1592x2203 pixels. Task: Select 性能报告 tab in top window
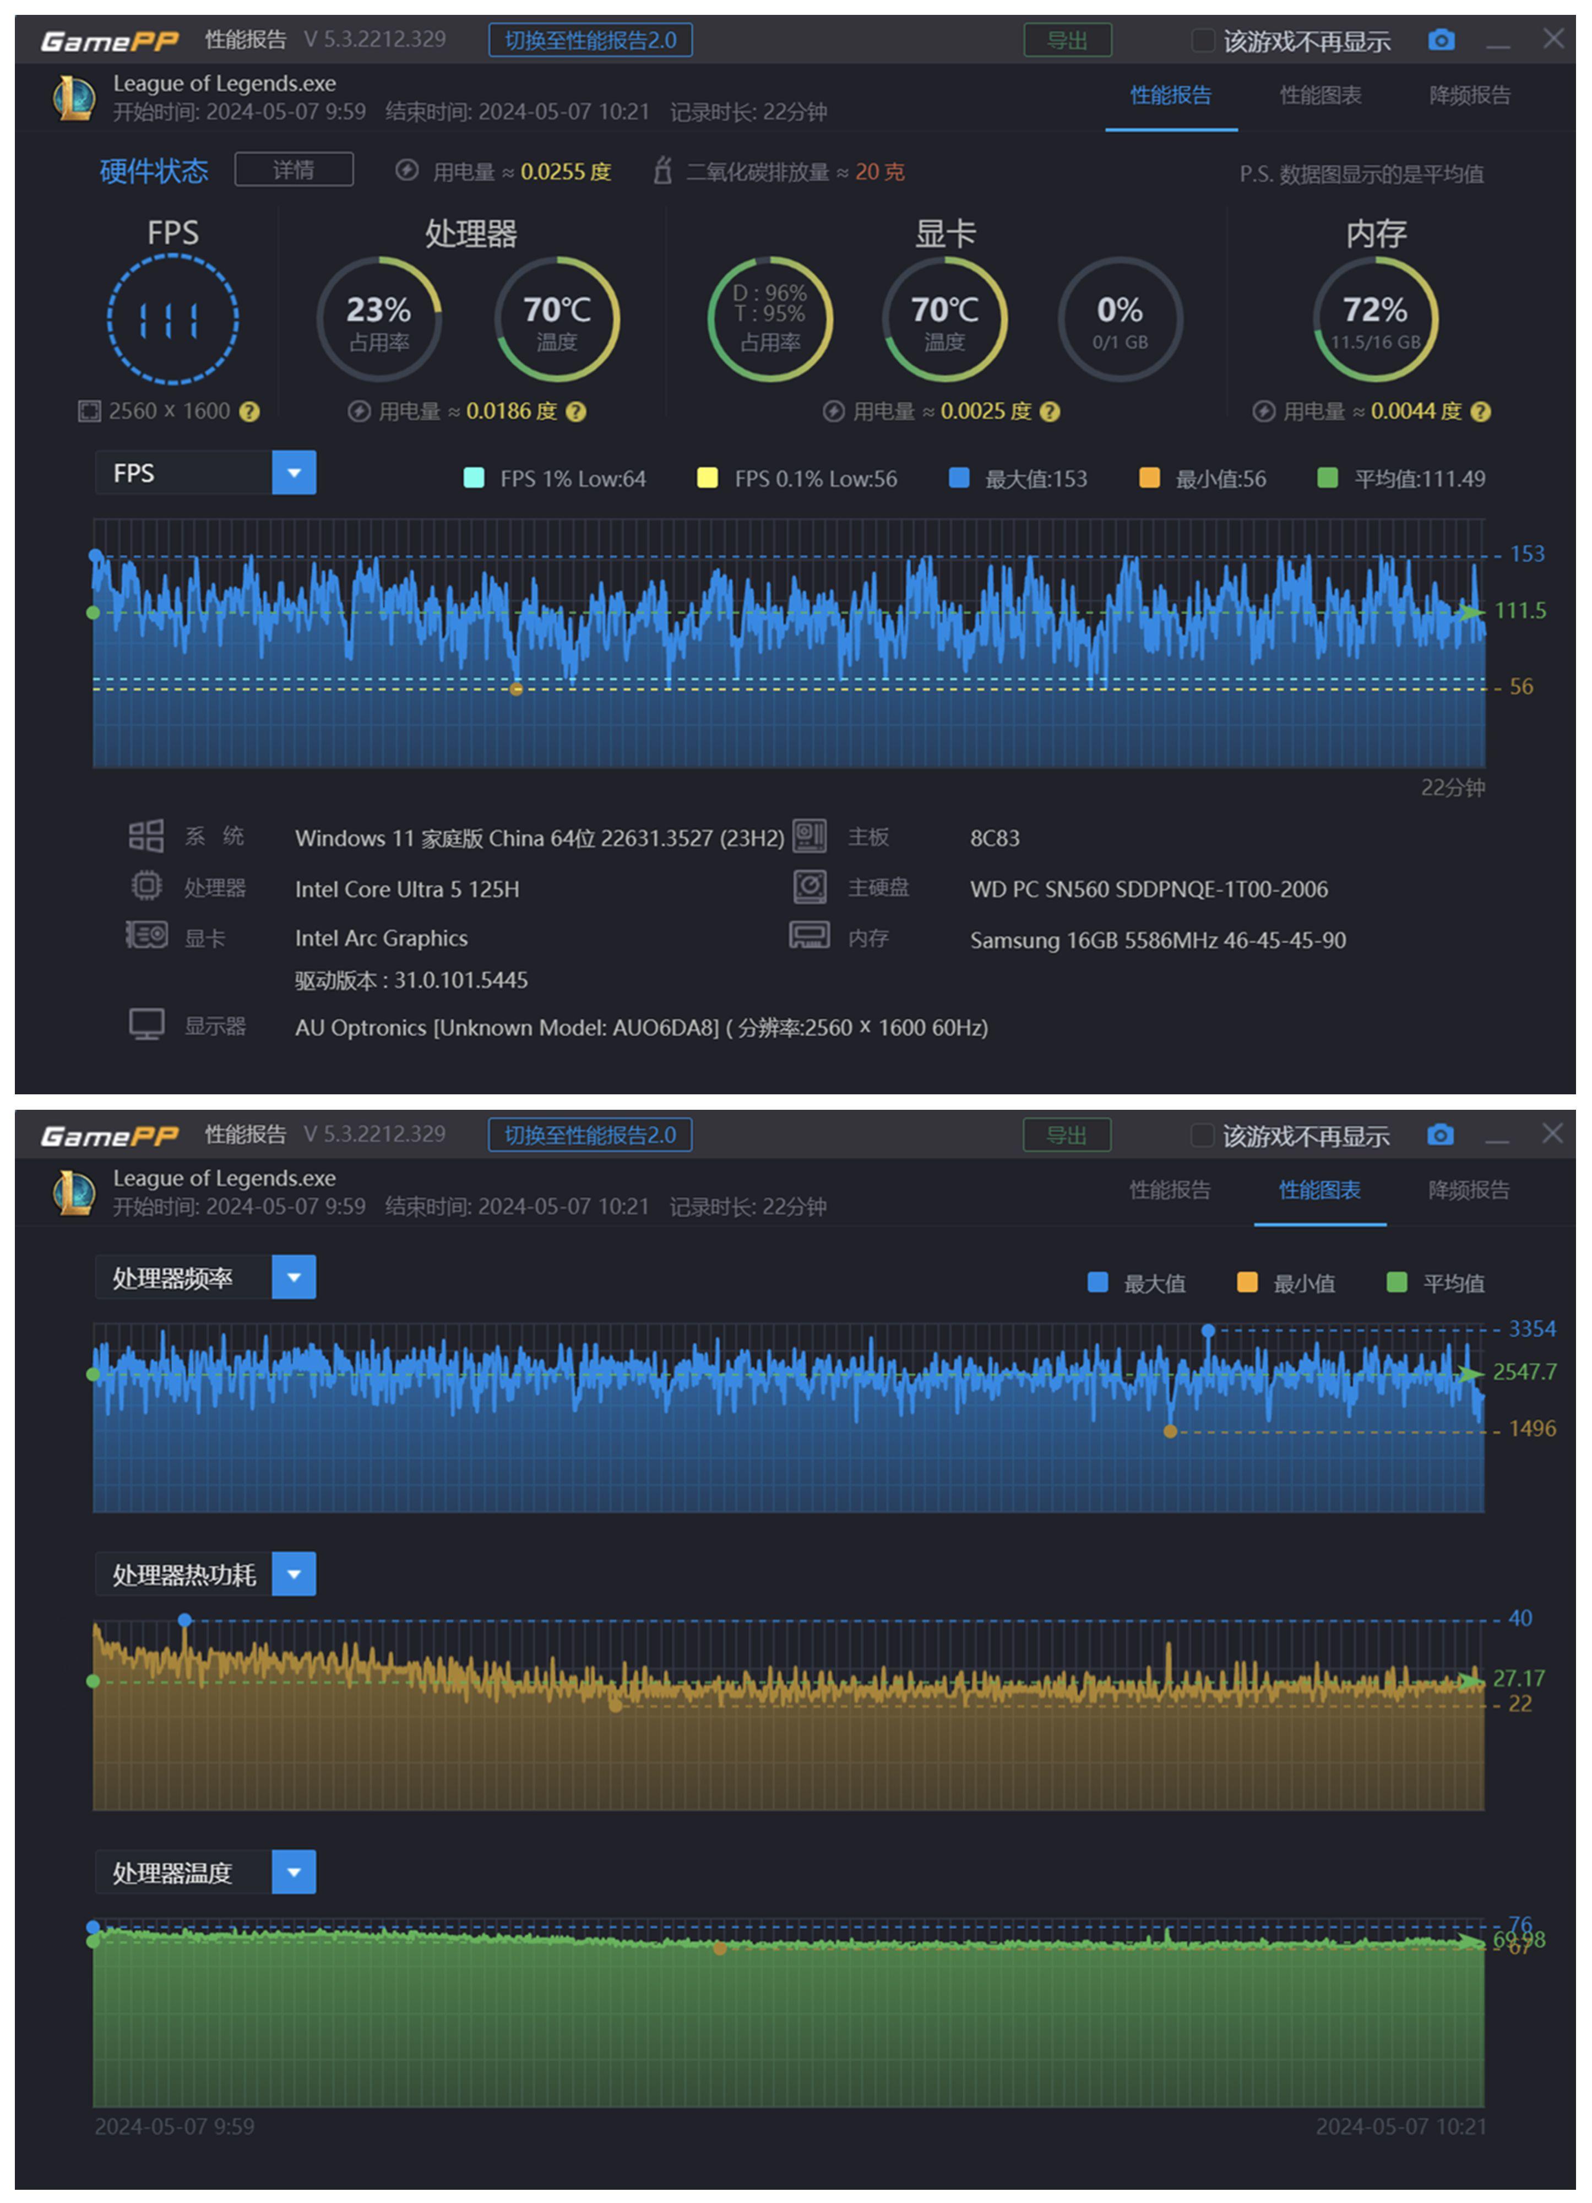click(x=1170, y=95)
